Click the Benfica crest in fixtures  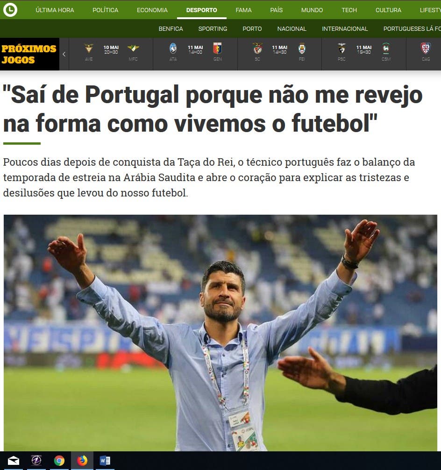click(257, 49)
